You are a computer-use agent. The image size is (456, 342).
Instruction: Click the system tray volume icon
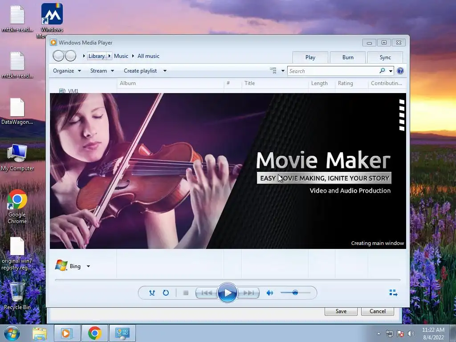click(x=411, y=334)
